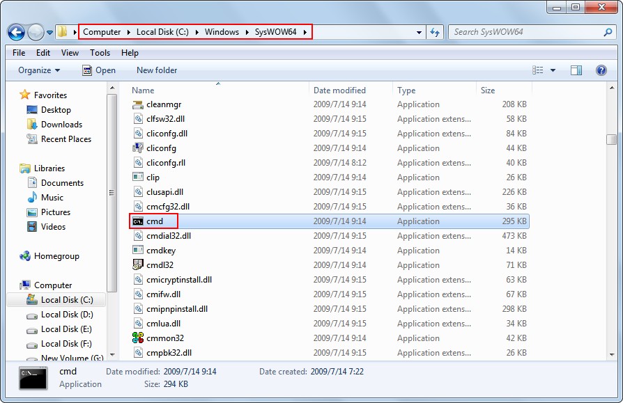This screenshot has height=403, width=623.
Task: Open Desktop in Favorites
Action: click(56, 110)
